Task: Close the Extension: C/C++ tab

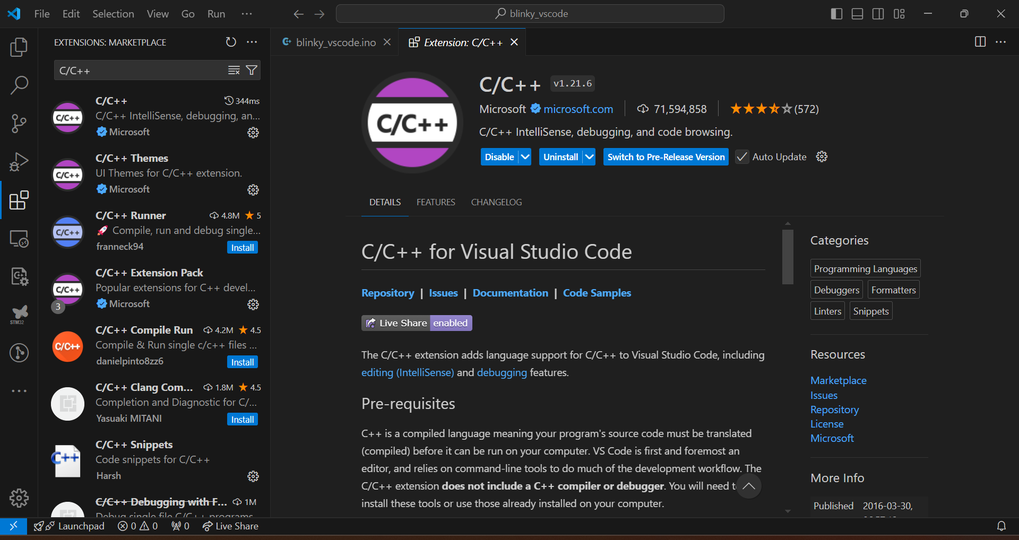Action: click(x=514, y=42)
